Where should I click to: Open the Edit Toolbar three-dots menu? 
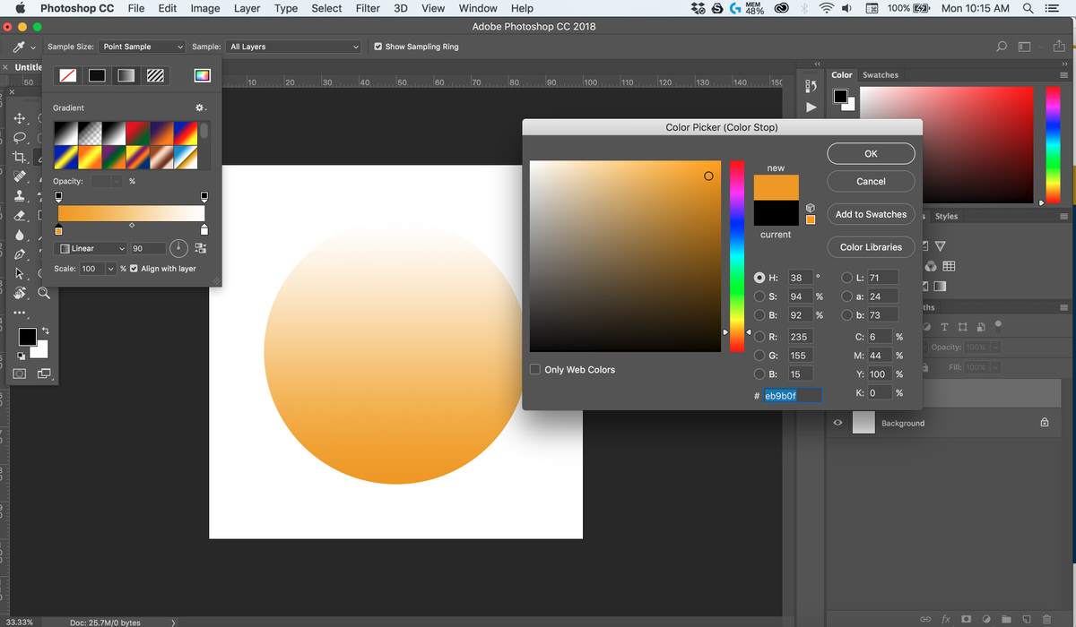click(20, 313)
